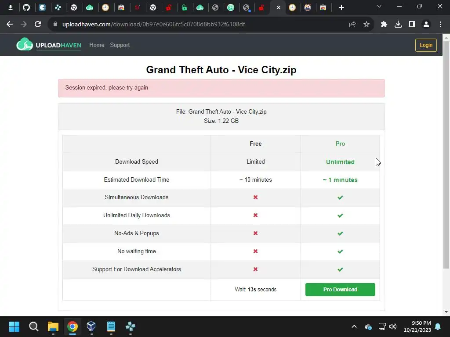The width and height of the screenshot is (450, 337).
Task: Open the clock showing 9:50 PM
Action: (x=417, y=326)
